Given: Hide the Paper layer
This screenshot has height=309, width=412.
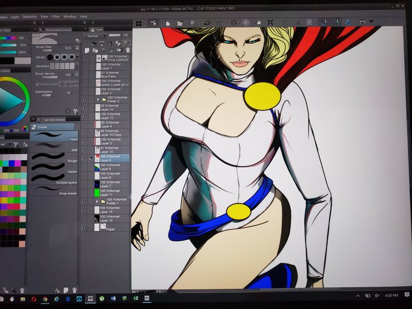Looking at the screenshot, I should coord(84,228).
